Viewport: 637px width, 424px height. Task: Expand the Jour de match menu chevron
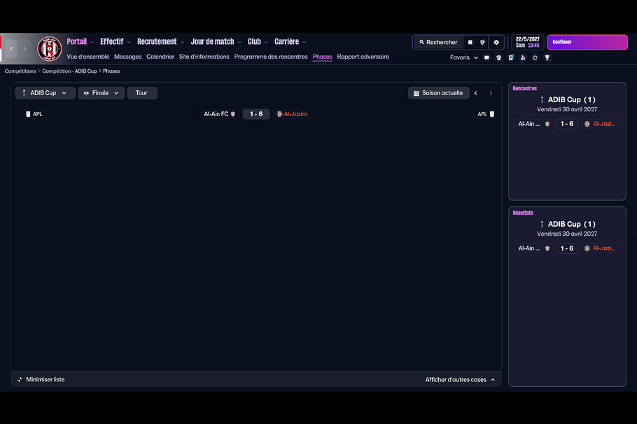(x=239, y=42)
